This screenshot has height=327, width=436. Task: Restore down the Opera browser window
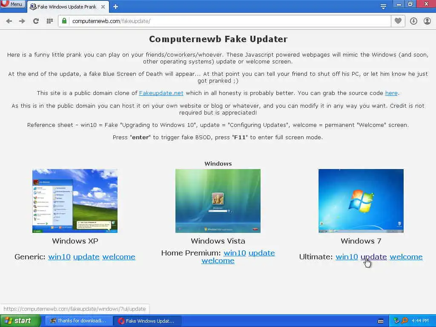point(410,4)
